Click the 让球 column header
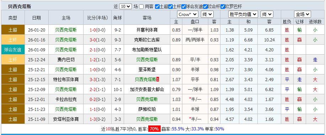 pyautogui.click(x=299, y=22)
